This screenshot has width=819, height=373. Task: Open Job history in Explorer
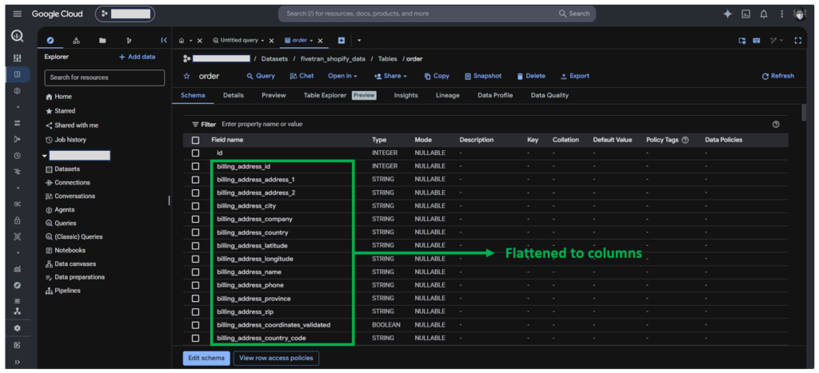(66, 140)
